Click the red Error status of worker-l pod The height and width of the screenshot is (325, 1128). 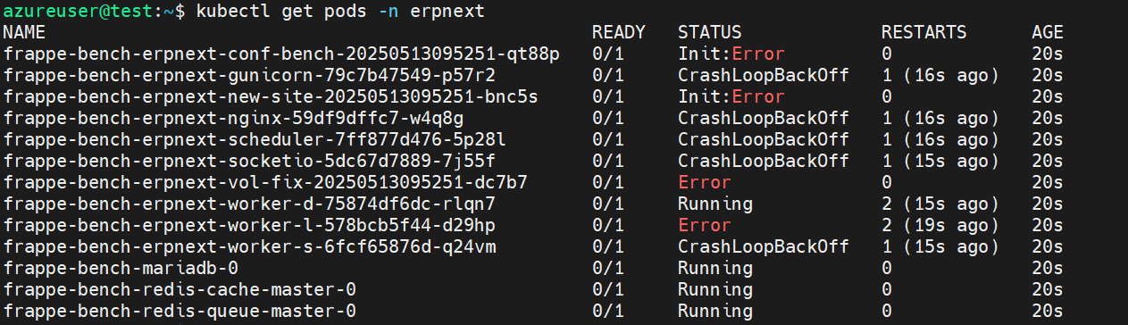click(x=704, y=225)
